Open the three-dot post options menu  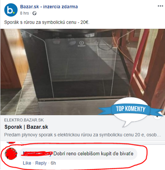(x=160, y=6)
